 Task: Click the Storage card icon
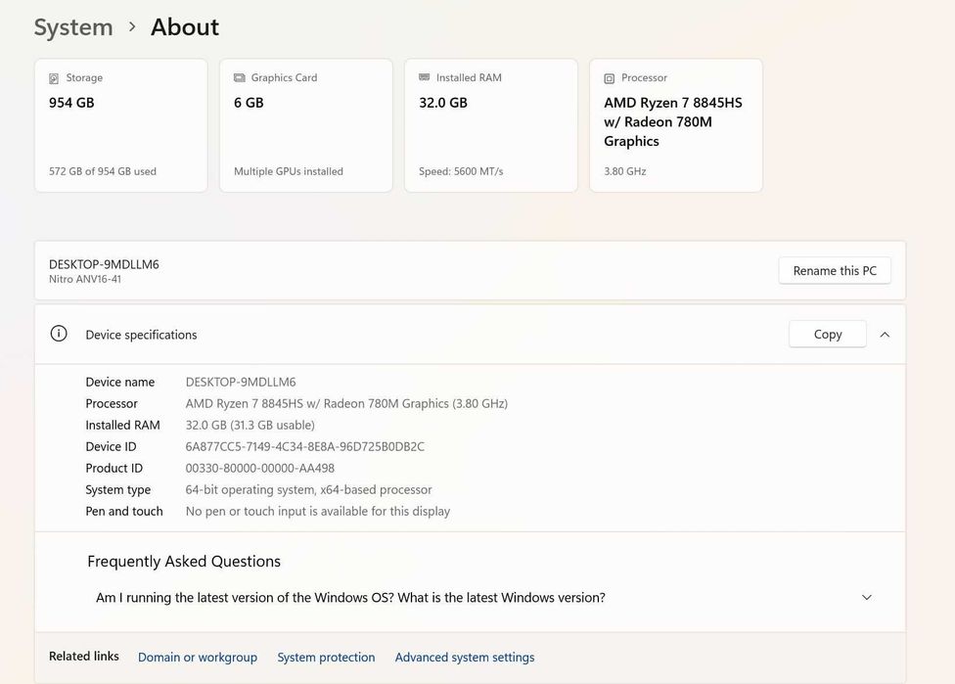pos(54,78)
